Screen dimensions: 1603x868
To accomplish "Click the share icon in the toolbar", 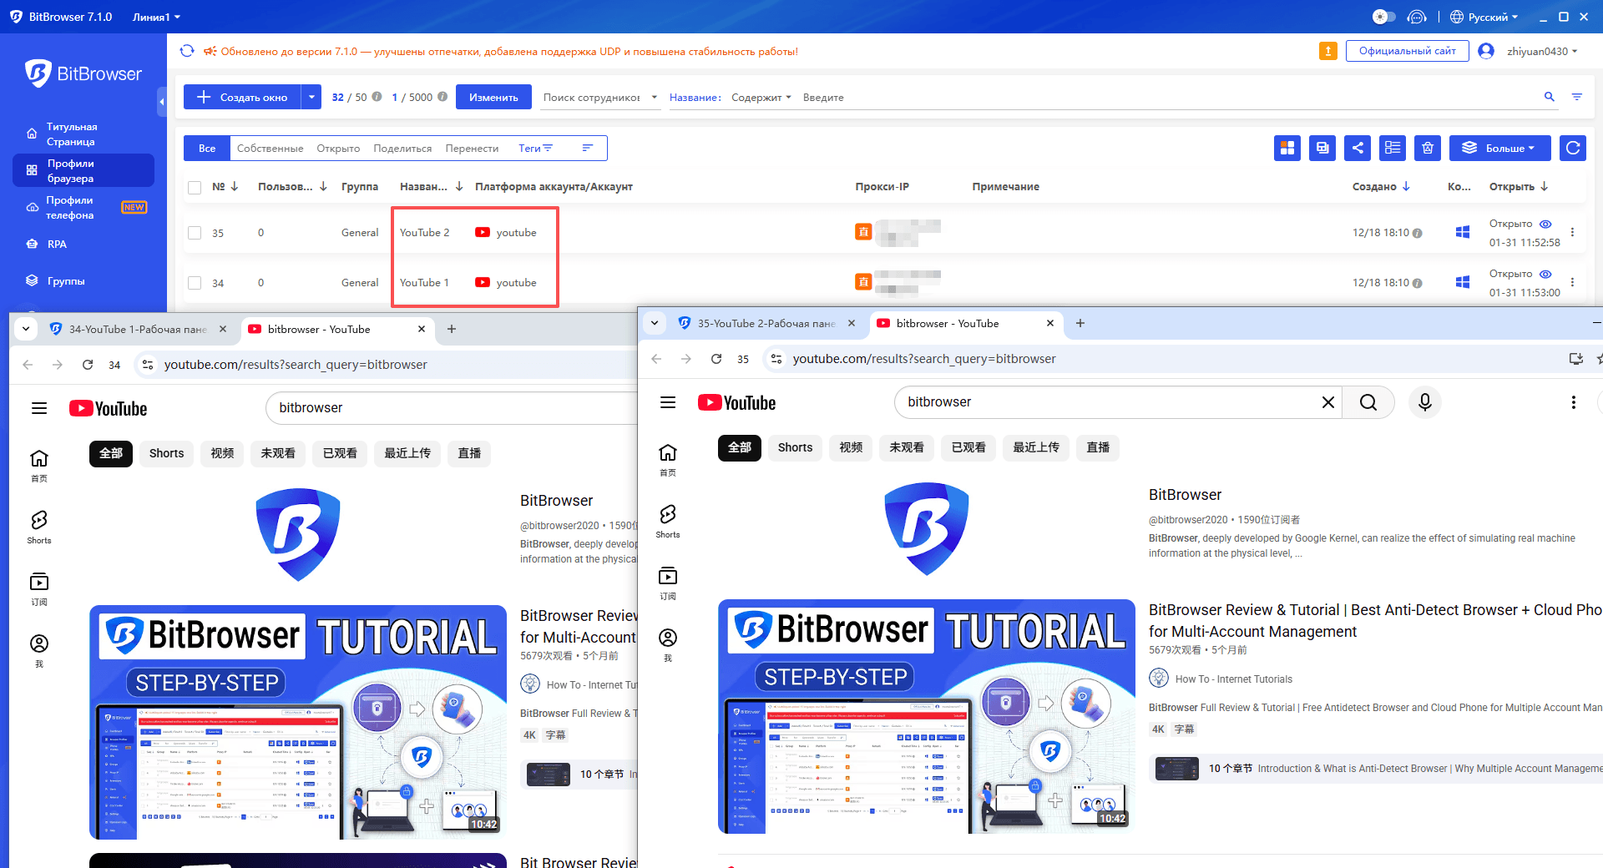I will pos(1357,148).
